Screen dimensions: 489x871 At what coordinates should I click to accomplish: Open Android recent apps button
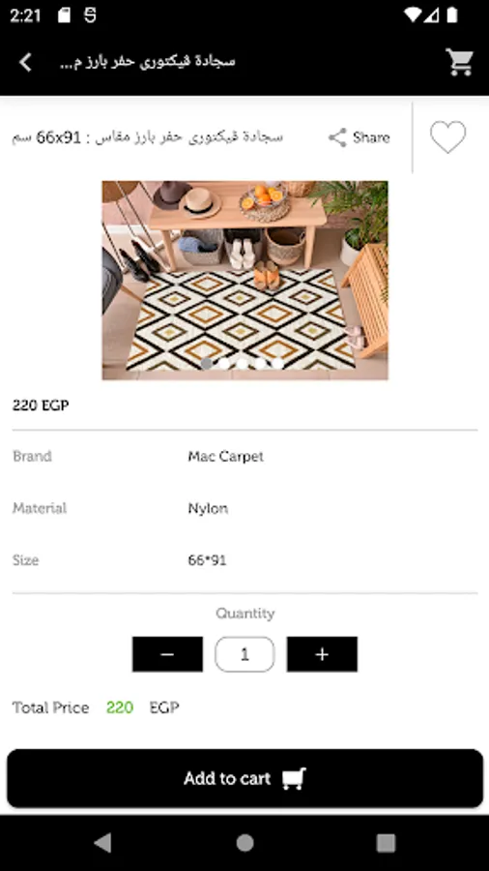(386, 843)
